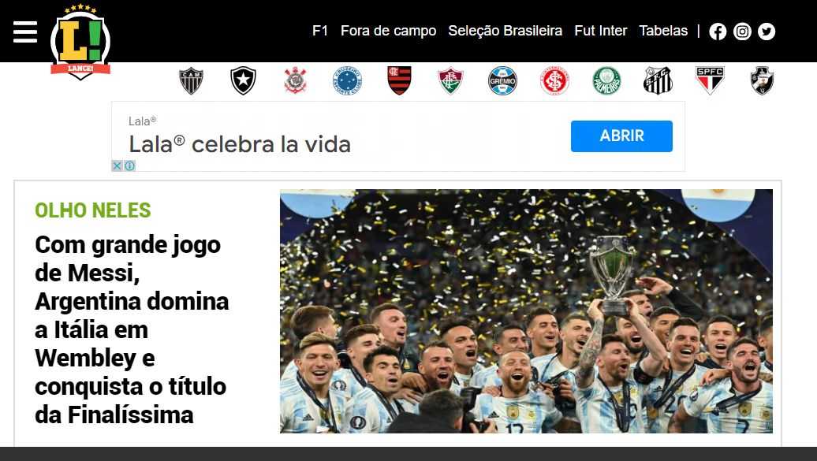Select the Fluminense crest
This screenshot has width=817, height=461.
(451, 80)
